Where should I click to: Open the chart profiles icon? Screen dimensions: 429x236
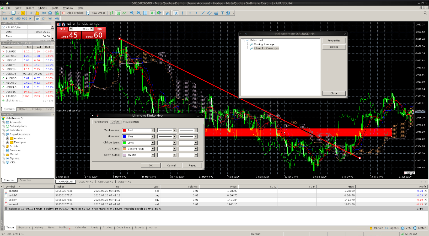pos(13,13)
